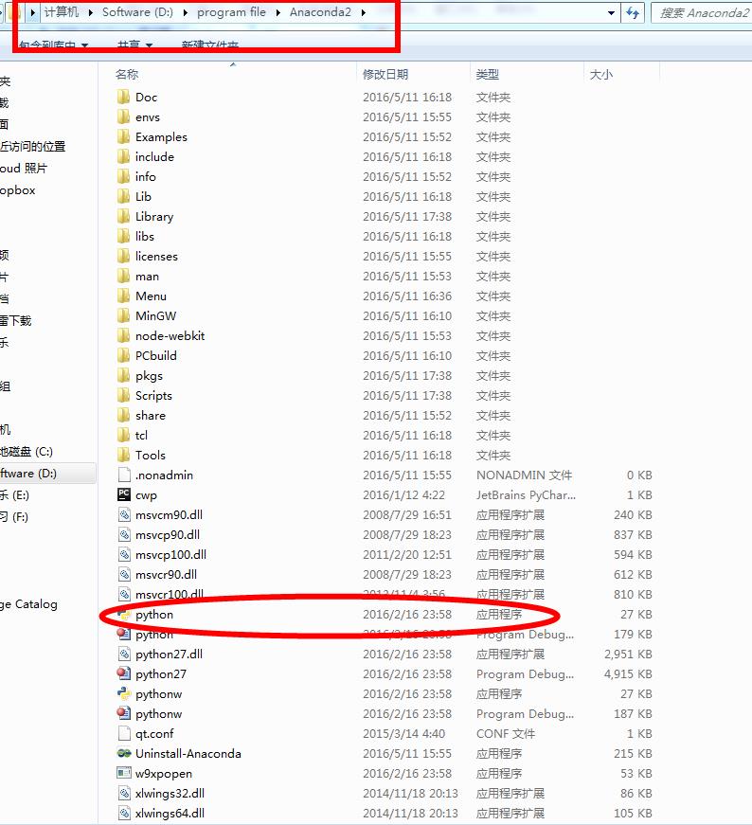Click the Anaconda2 breadcrumb
The height and width of the screenshot is (825, 752).
320,12
